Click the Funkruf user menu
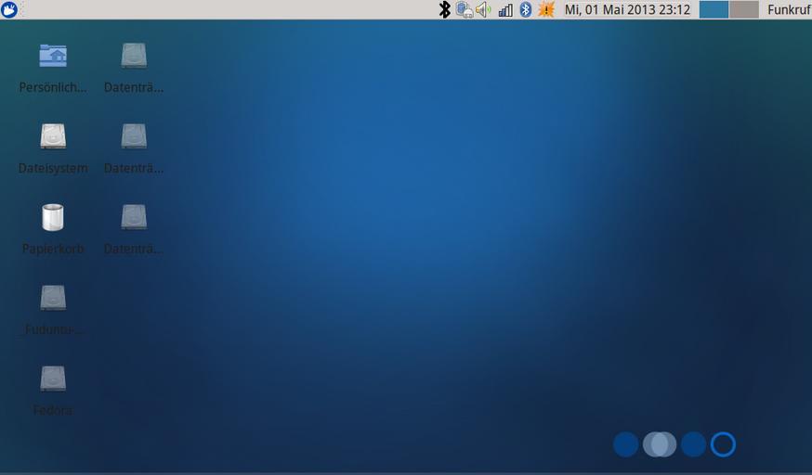The height and width of the screenshot is (475, 812). [788, 9]
